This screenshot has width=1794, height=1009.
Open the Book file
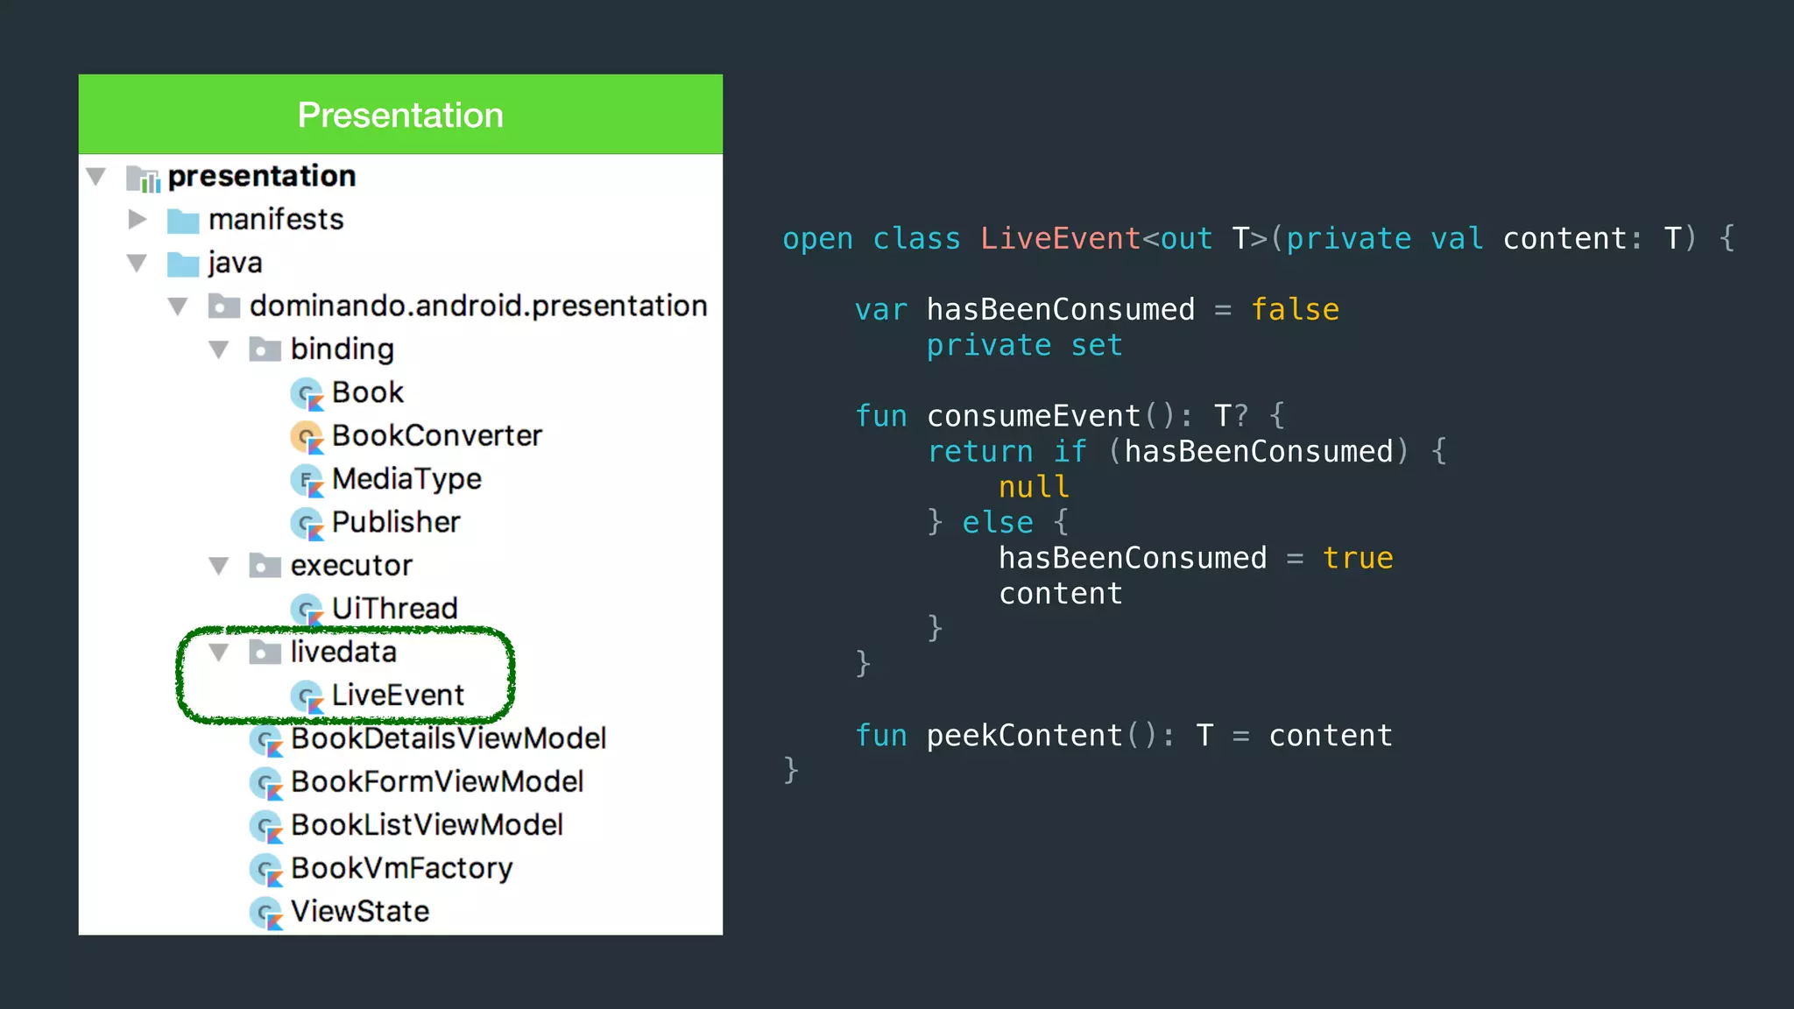tap(368, 392)
